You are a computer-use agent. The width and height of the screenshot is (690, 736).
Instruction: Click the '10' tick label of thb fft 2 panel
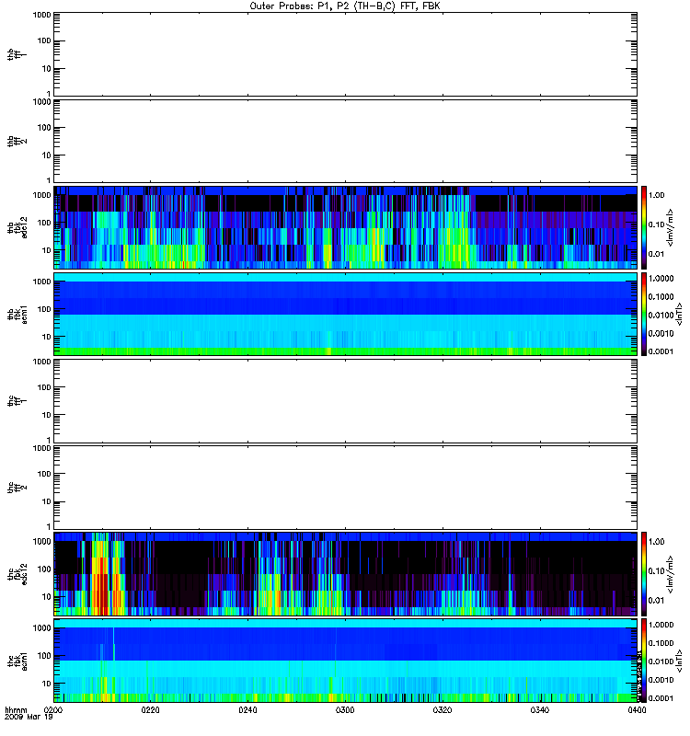coord(46,155)
